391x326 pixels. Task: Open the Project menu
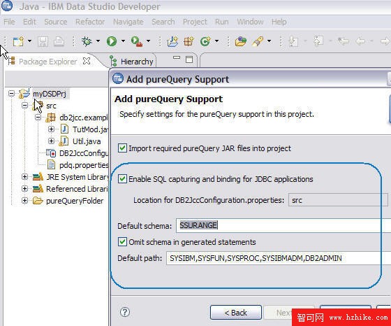pyautogui.click(x=195, y=22)
